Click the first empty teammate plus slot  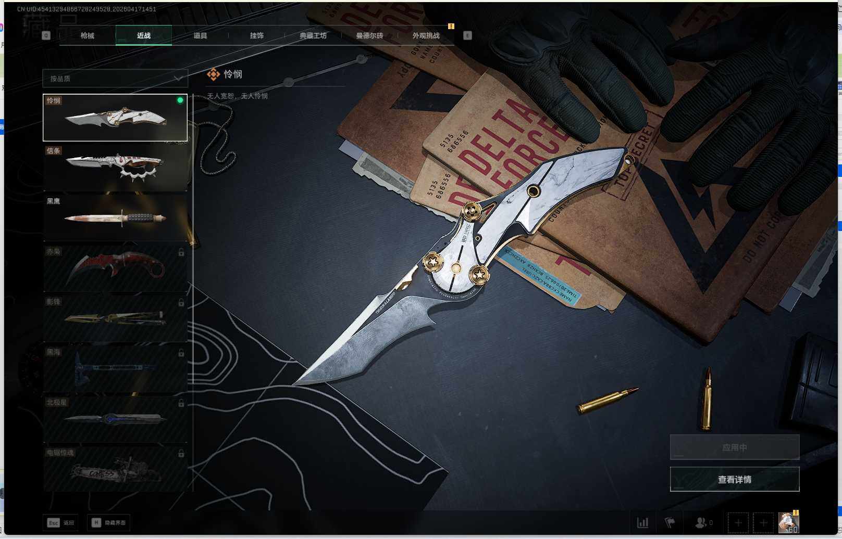738,522
